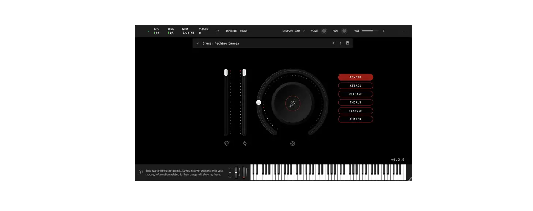Click the info icon in the information panel
The image size is (533, 211).
[x=141, y=172]
